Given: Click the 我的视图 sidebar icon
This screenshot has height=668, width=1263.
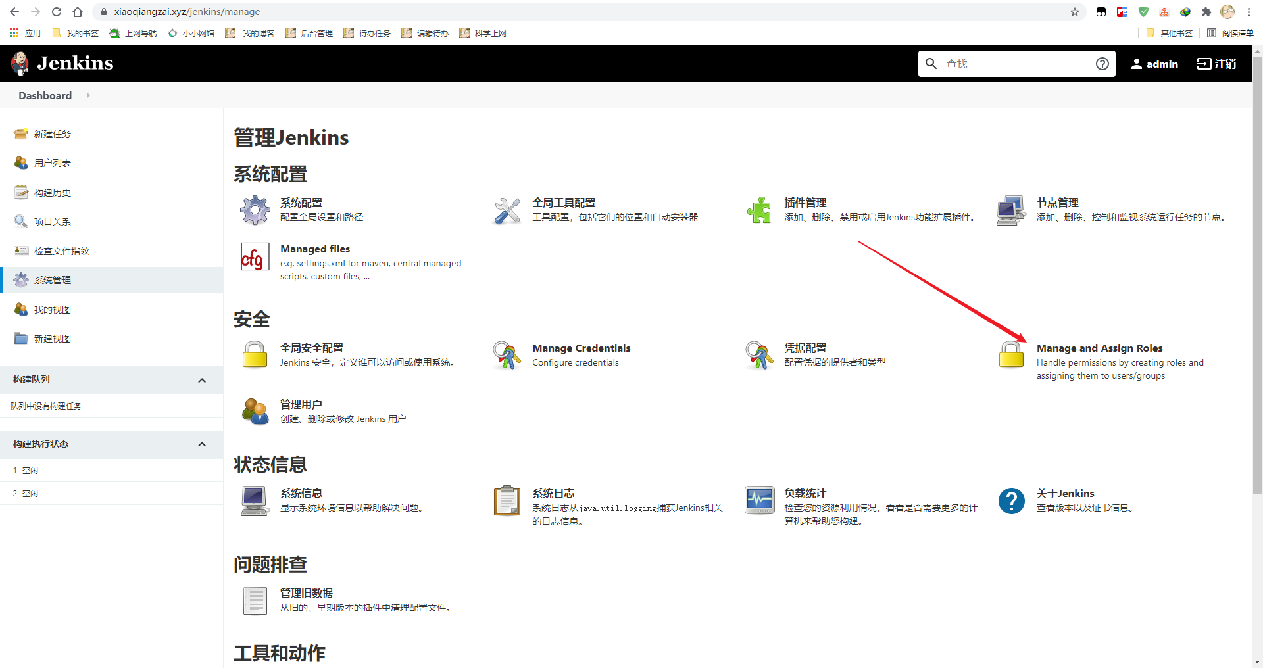Looking at the screenshot, I should (21, 310).
